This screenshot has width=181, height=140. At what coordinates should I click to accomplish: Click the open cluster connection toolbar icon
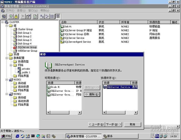pos(4,16)
